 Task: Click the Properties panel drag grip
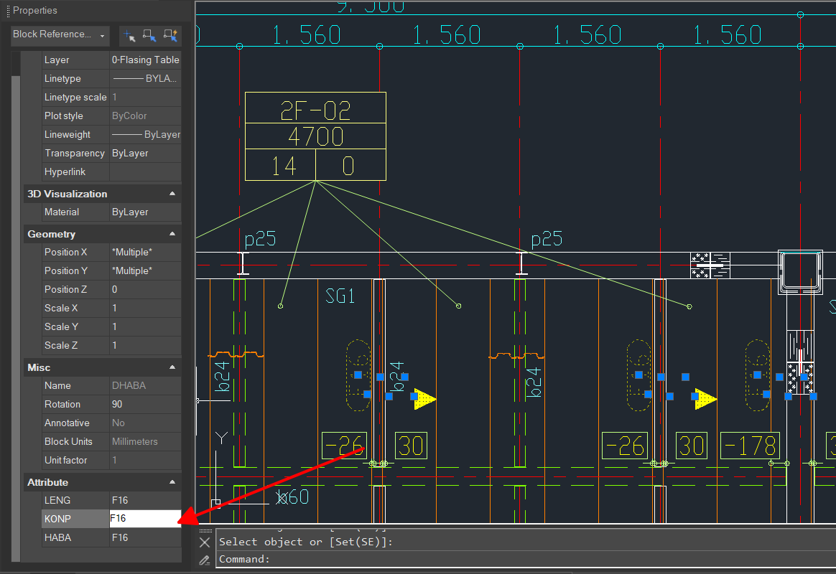click(8, 11)
